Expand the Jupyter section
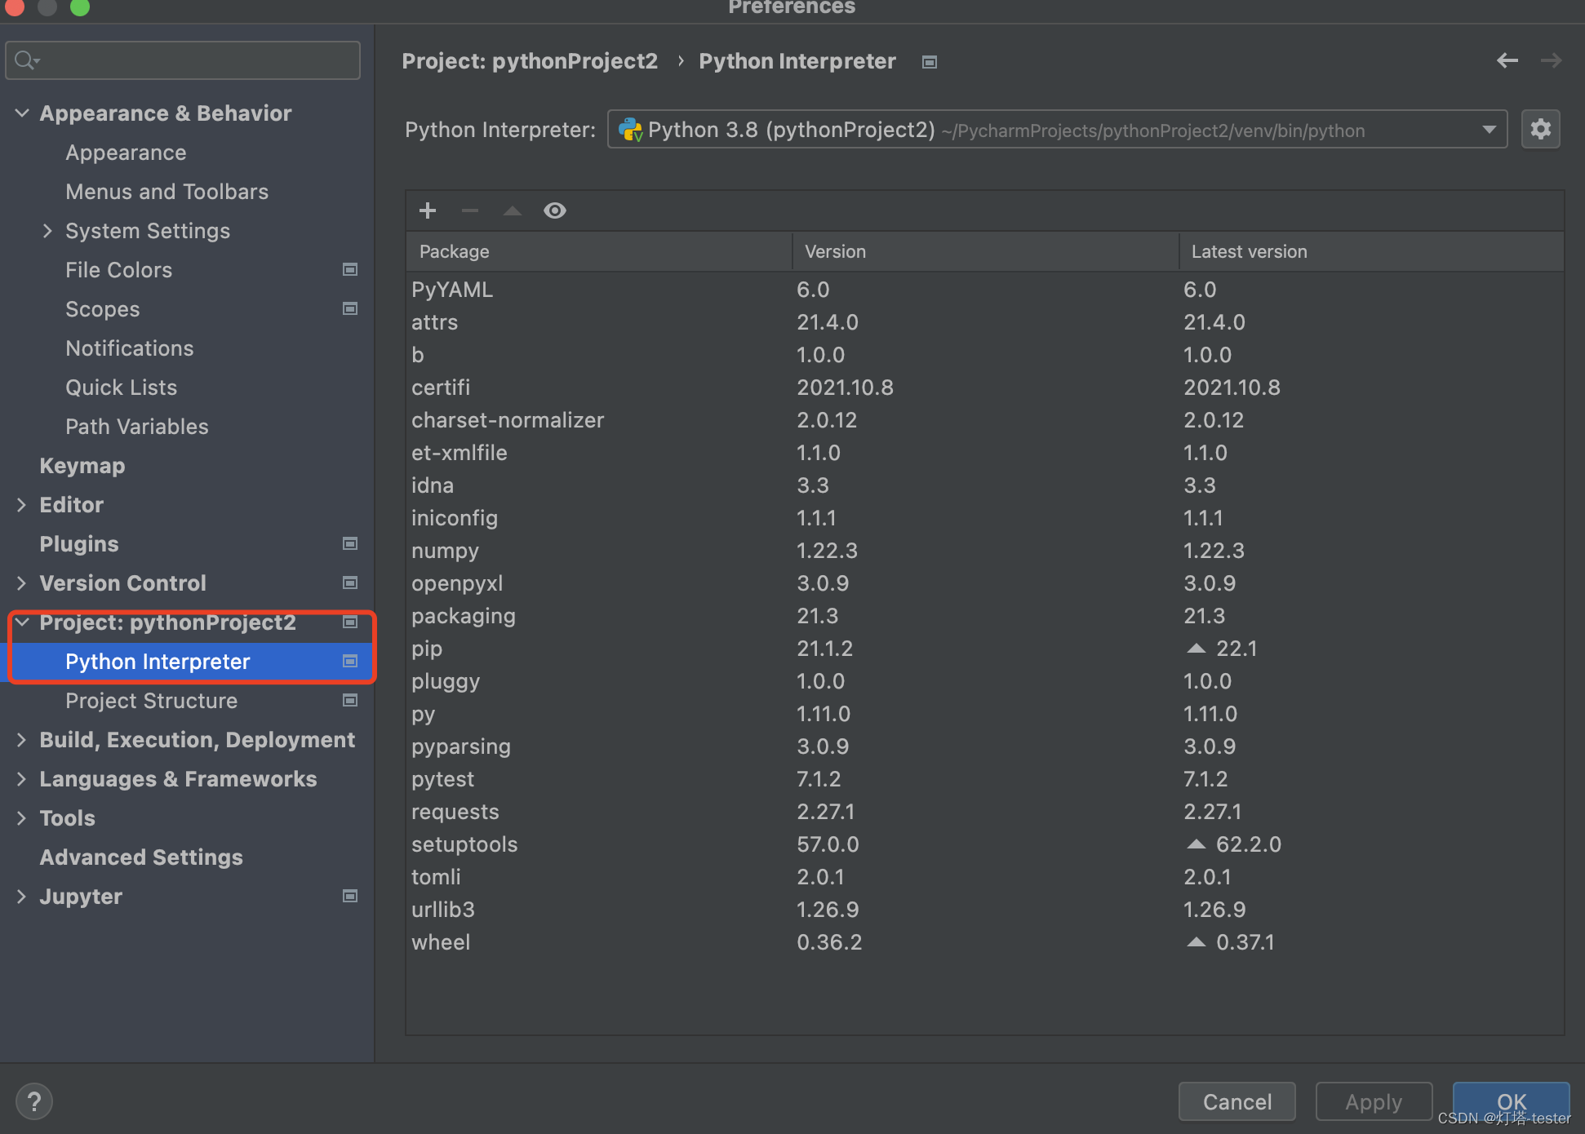 [20, 896]
